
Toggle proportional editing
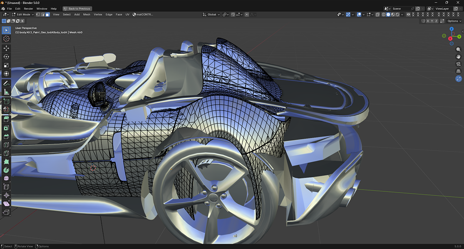coord(247,15)
